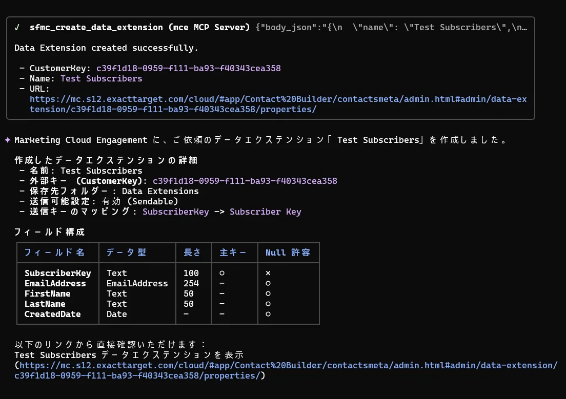This screenshot has width=566, height=399.
Task: Click '名前: Test Subscribers' detail line
Action: (86, 171)
